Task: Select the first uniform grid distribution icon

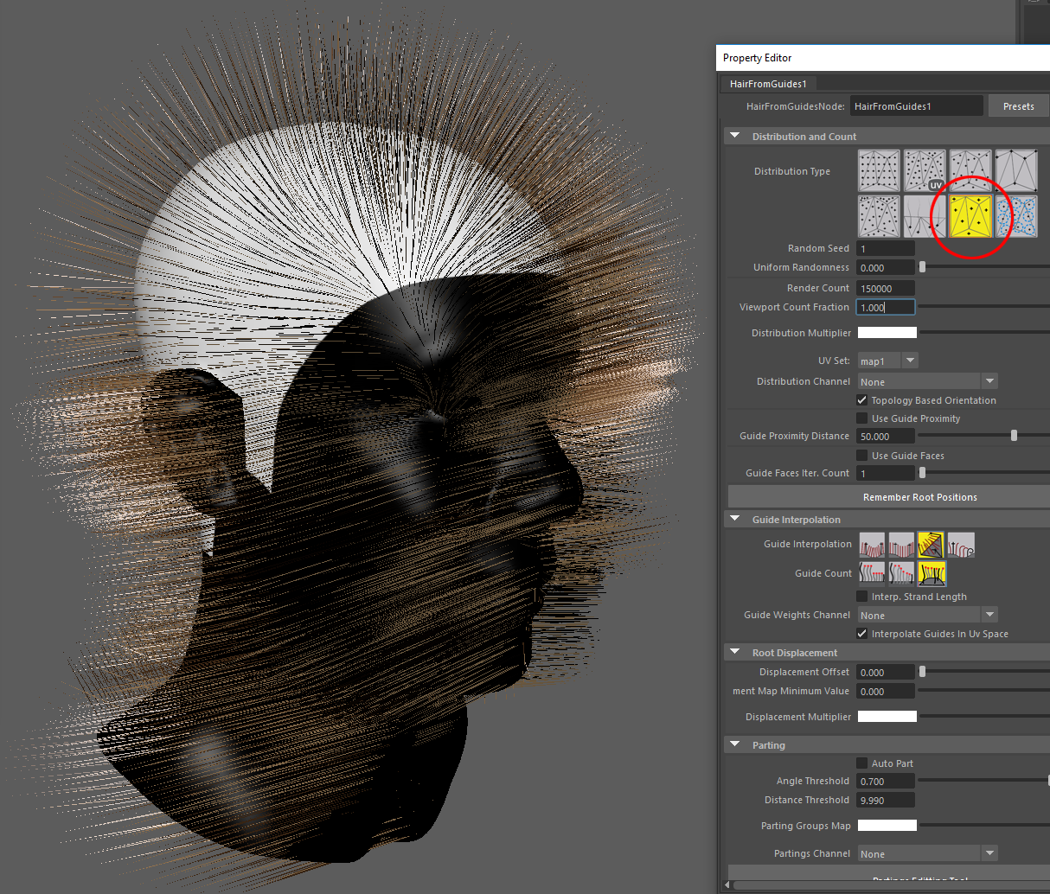Action: (879, 170)
